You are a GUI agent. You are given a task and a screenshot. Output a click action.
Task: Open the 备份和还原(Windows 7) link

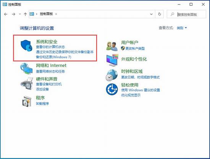tap(53, 57)
